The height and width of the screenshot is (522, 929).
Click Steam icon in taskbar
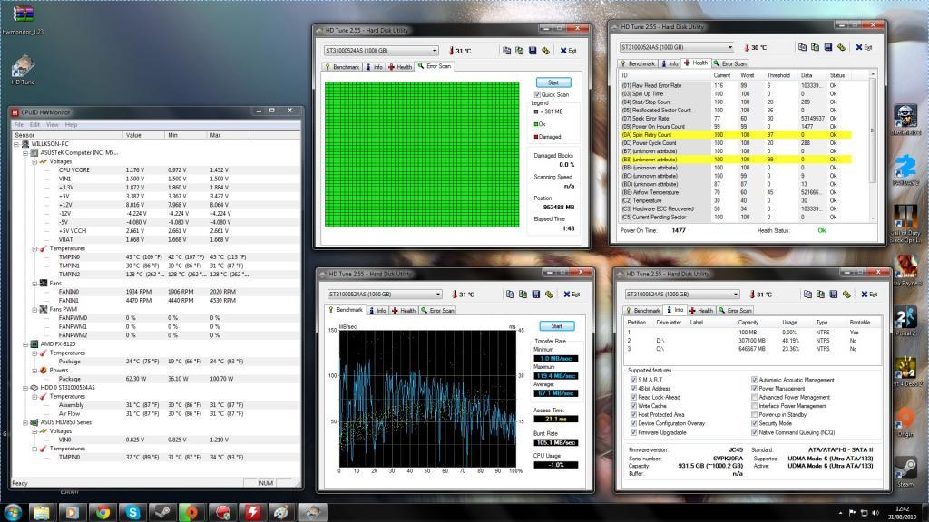click(x=161, y=512)
